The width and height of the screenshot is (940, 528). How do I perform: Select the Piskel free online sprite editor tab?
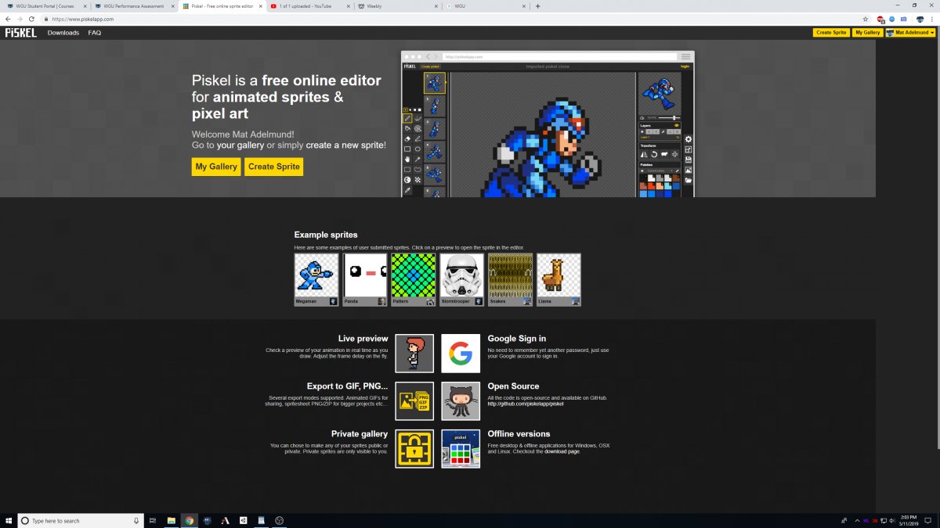pyautogui.click(x=221, y=6)
